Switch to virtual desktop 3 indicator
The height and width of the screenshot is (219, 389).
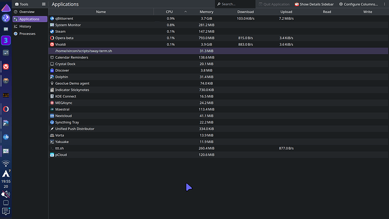(6, 41)
